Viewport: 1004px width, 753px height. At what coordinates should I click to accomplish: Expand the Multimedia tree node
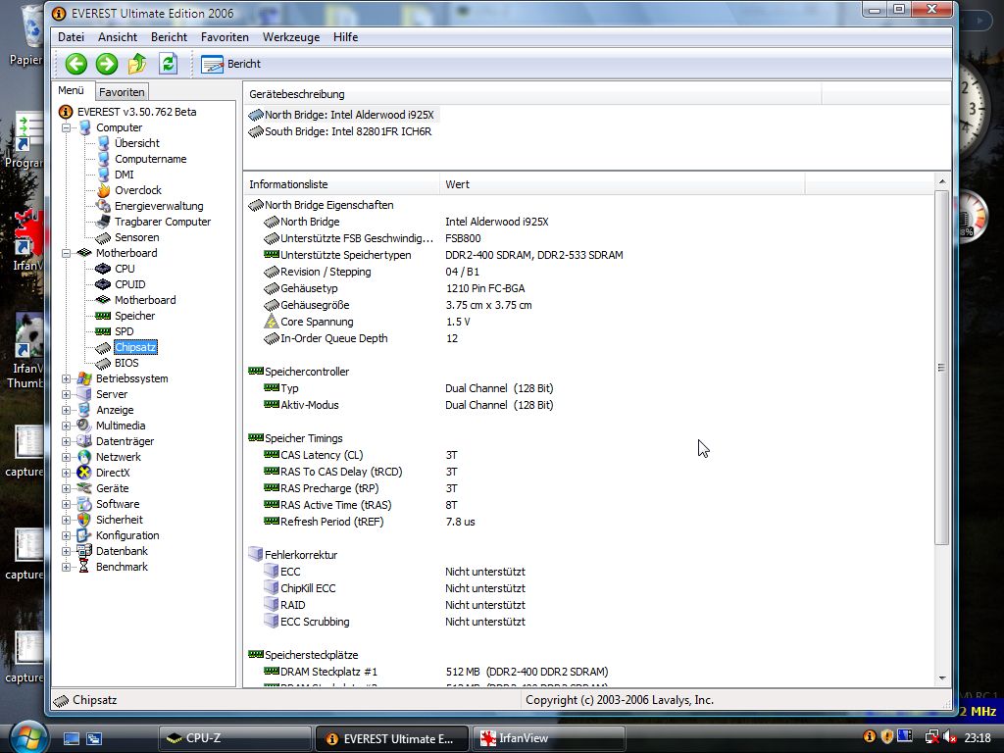[66, 426]
